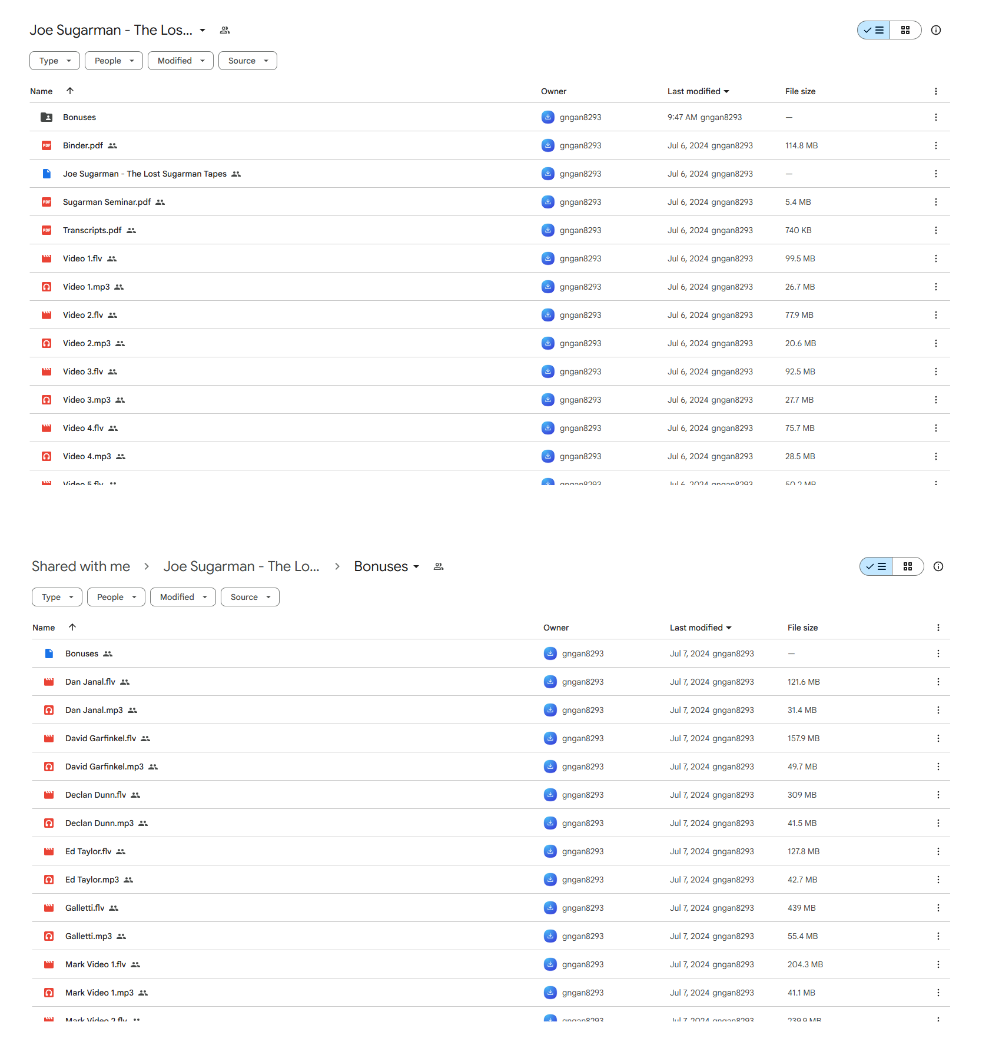The image size is (989, 1055).
Task: Click the Name column header in top panel
Action: point(41,91)
